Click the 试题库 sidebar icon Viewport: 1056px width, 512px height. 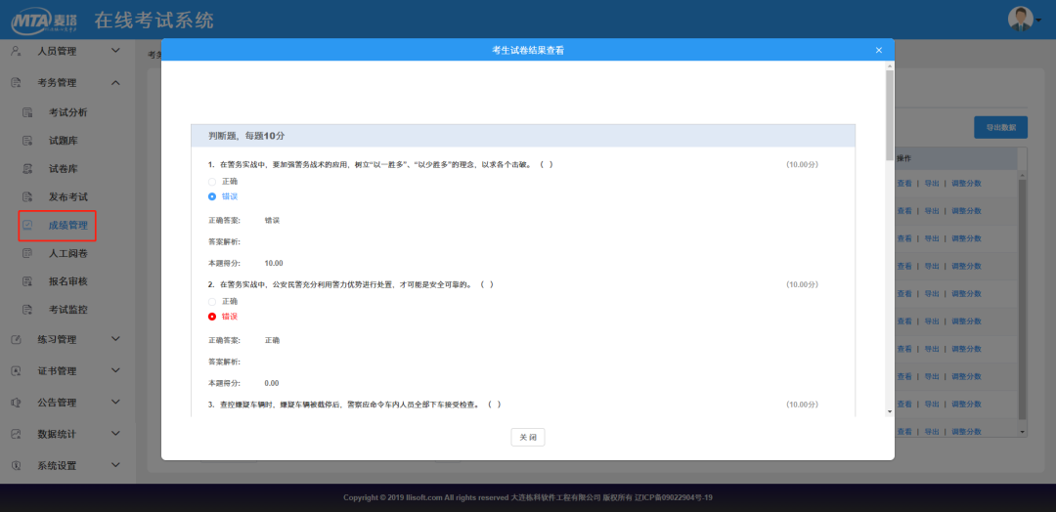28,141
